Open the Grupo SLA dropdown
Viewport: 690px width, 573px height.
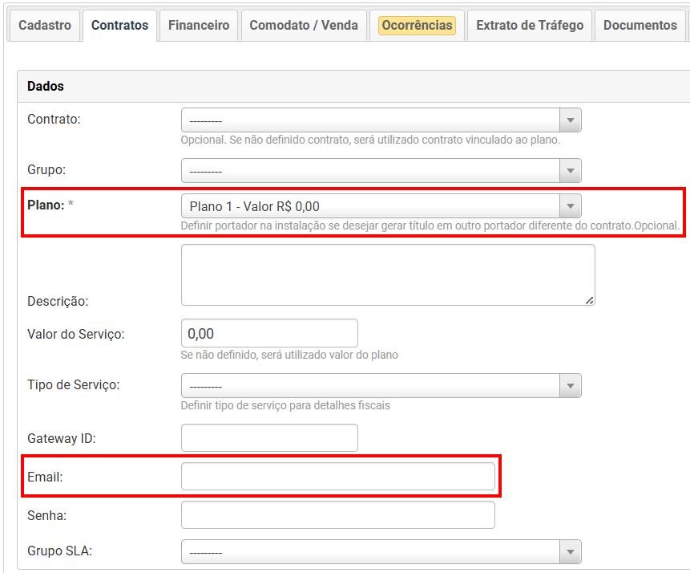tap(381, 552)
